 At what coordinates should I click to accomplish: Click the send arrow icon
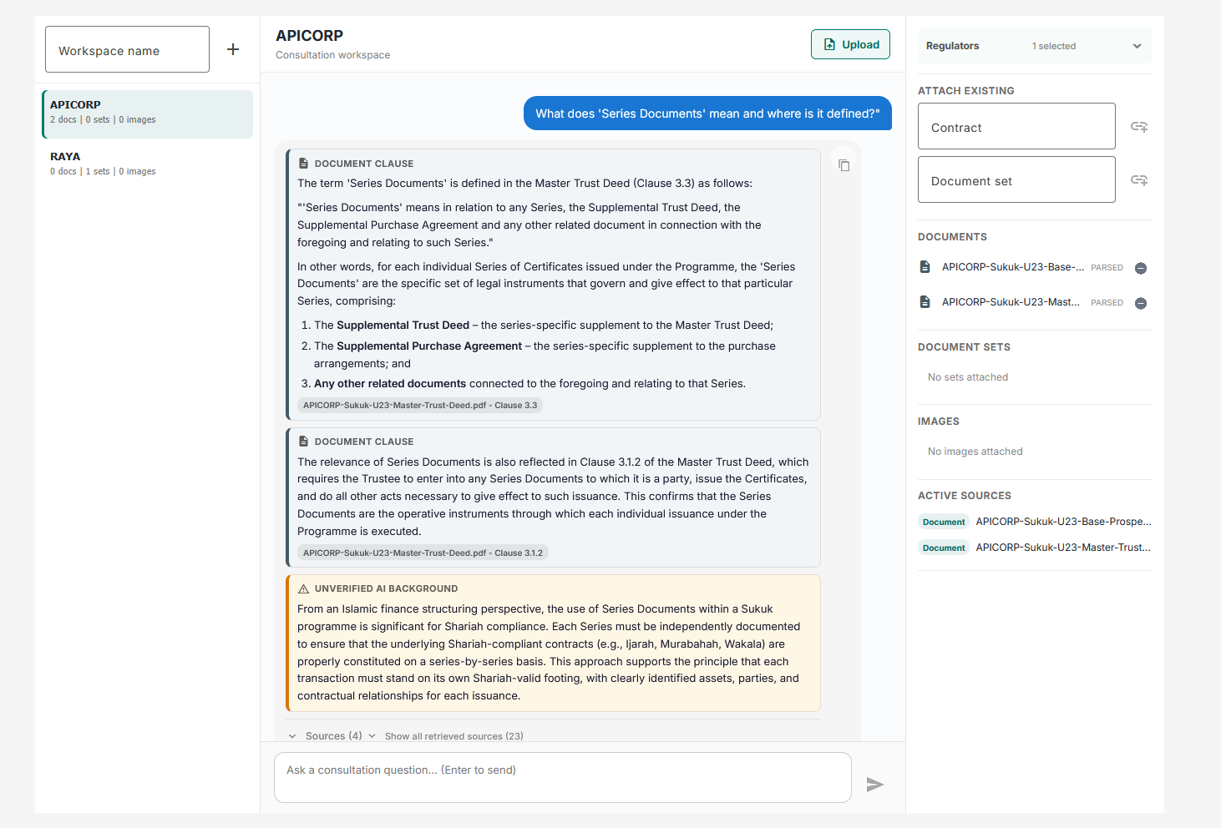point(874,785)
